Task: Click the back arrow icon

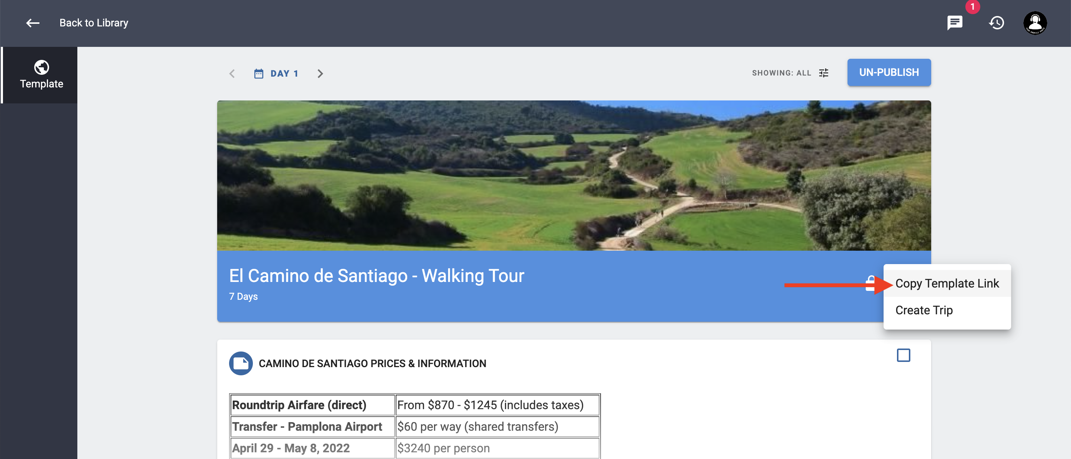Action: coord(33,23)
